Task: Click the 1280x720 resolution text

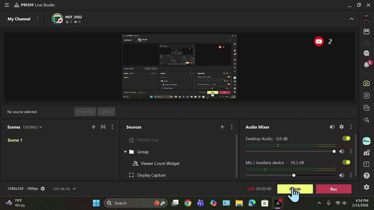Action: (x=15, y=189)
